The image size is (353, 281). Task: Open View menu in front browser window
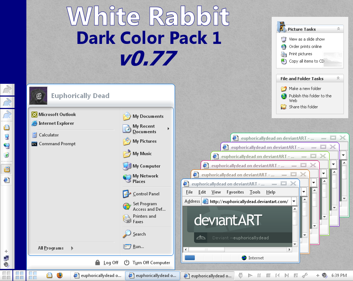click(x=216, y=192)
